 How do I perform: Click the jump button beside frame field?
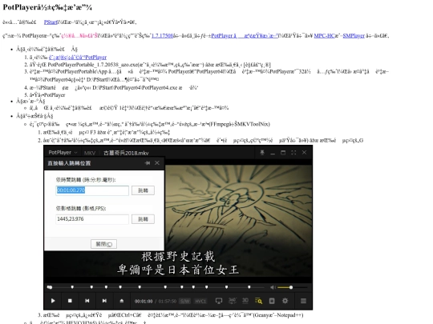click(x=143, y=219)
